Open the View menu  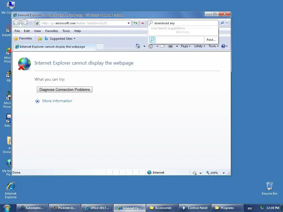[37, 31]
